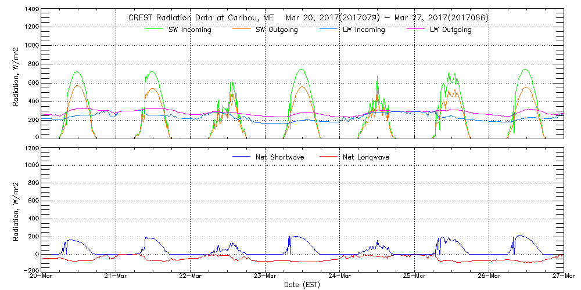Click the -200 y-axis tick on lower chart
The height and width of the screenshot is (290, 581).
pyautogui.click(x=31, y=271)
